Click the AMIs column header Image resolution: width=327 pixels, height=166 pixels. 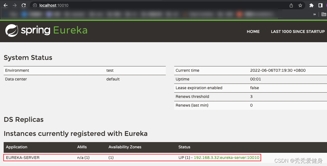click(x=82, y=147)
